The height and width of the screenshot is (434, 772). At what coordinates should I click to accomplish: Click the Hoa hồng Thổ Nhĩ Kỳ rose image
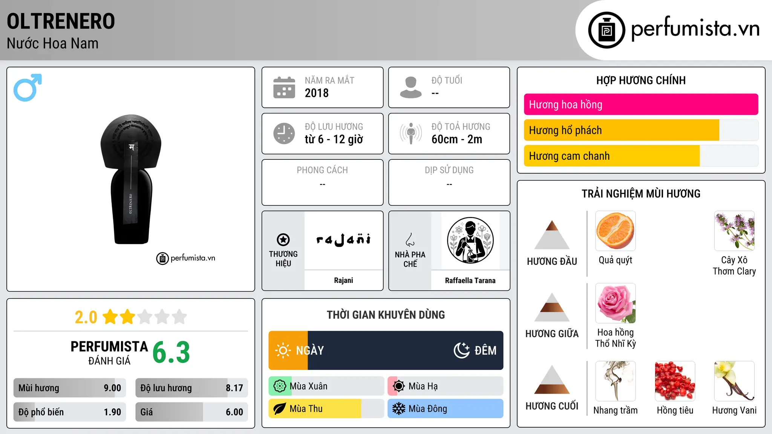(x=616, y=303)
